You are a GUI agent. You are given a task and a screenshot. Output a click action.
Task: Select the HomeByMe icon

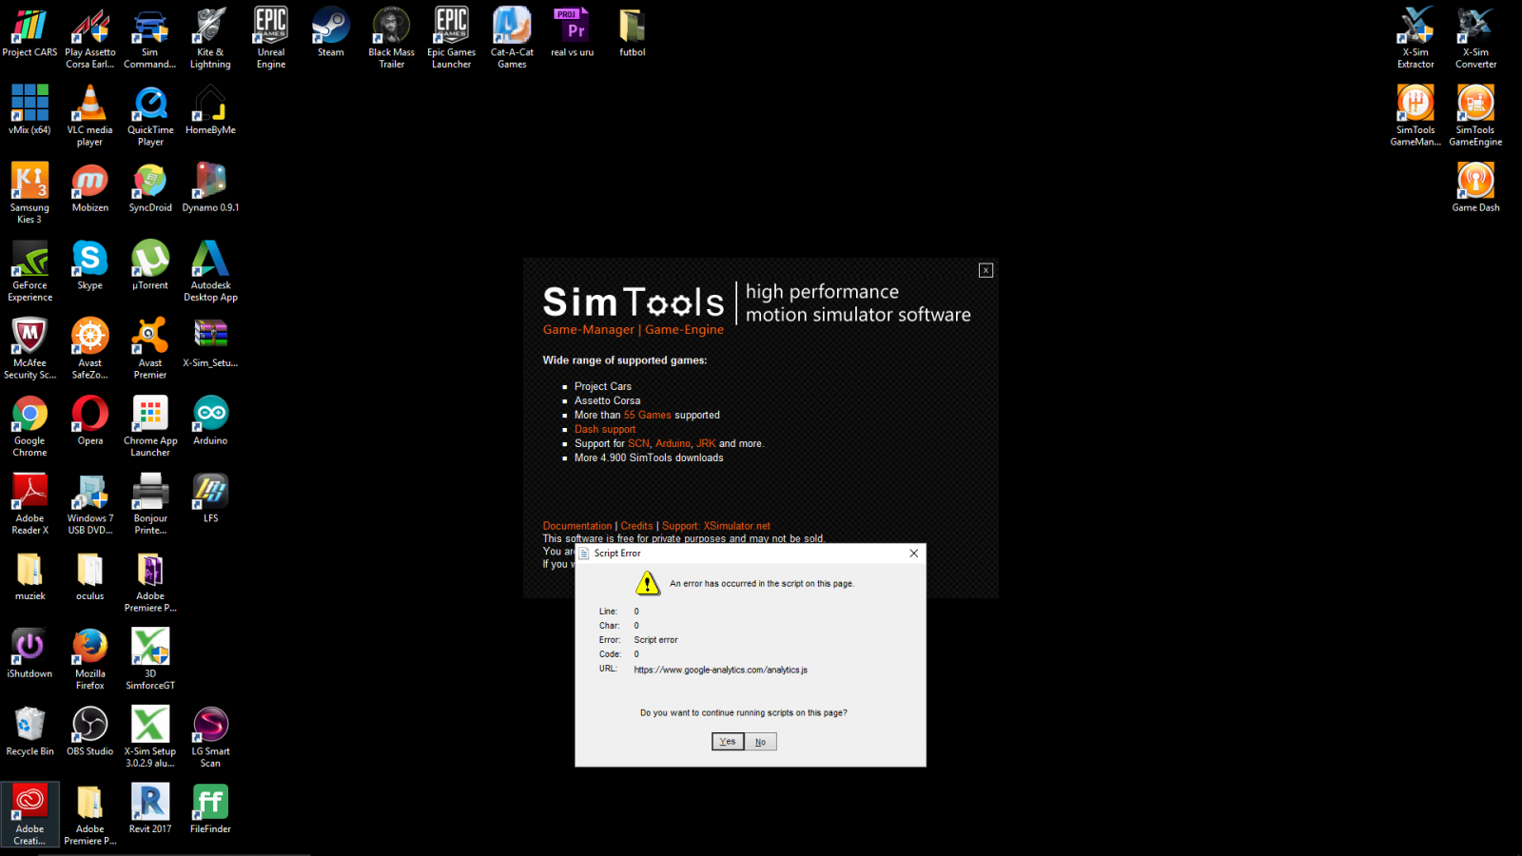pos(210,110)
